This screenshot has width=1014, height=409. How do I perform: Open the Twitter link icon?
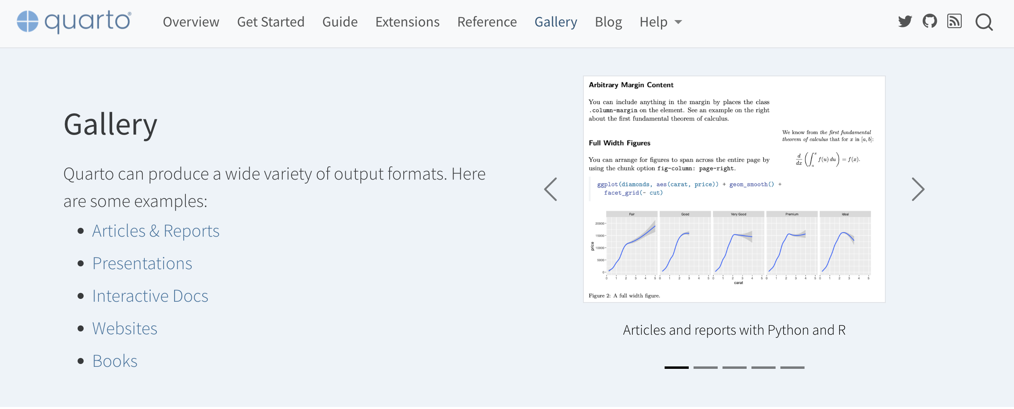click(x=905, y=21)
